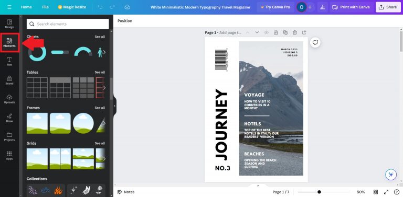Go to the Home menu
Image resolution: width=403 pixels, height=197 pixels.
click(26, 7)
